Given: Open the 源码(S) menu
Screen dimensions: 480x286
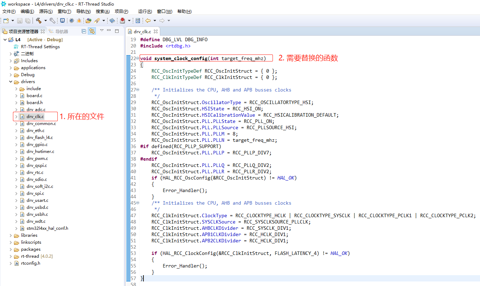Looking at the screenshot, I should coord(46,12).
